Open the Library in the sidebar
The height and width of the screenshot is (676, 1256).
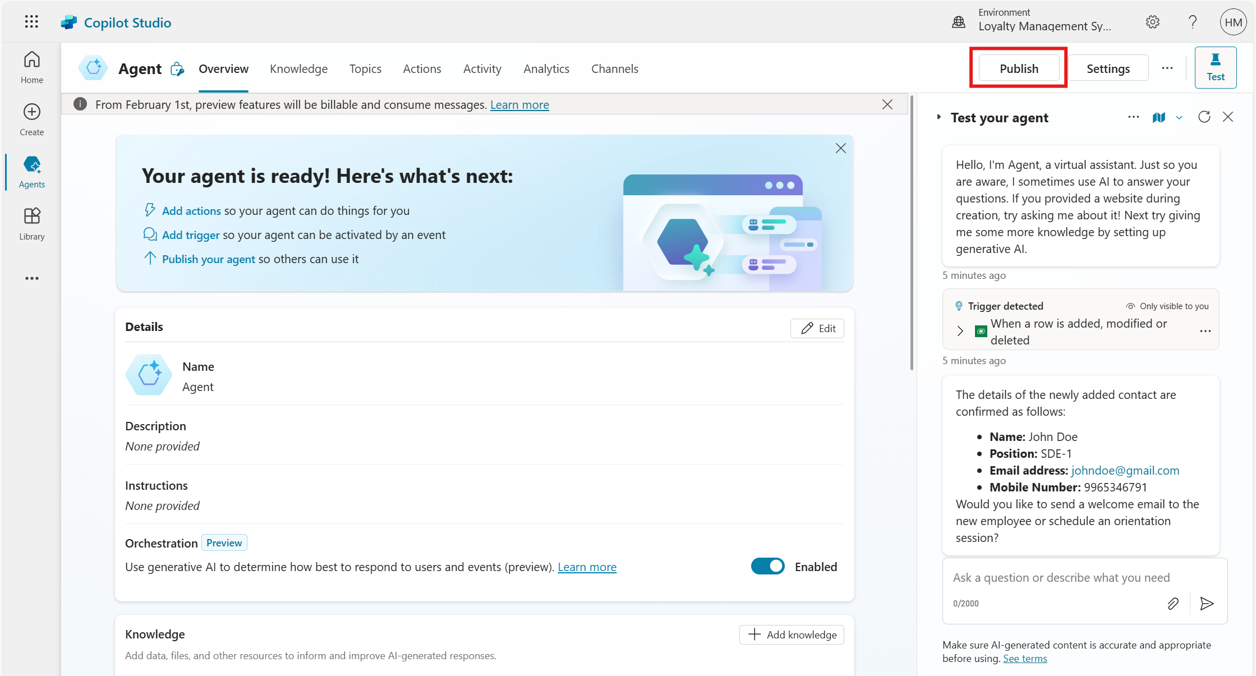(x=32, y=224)
